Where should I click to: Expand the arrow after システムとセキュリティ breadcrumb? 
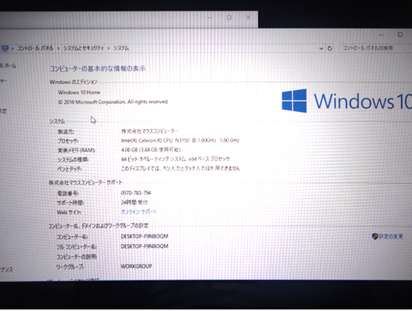pyautogui.click(x=109, y=48)
